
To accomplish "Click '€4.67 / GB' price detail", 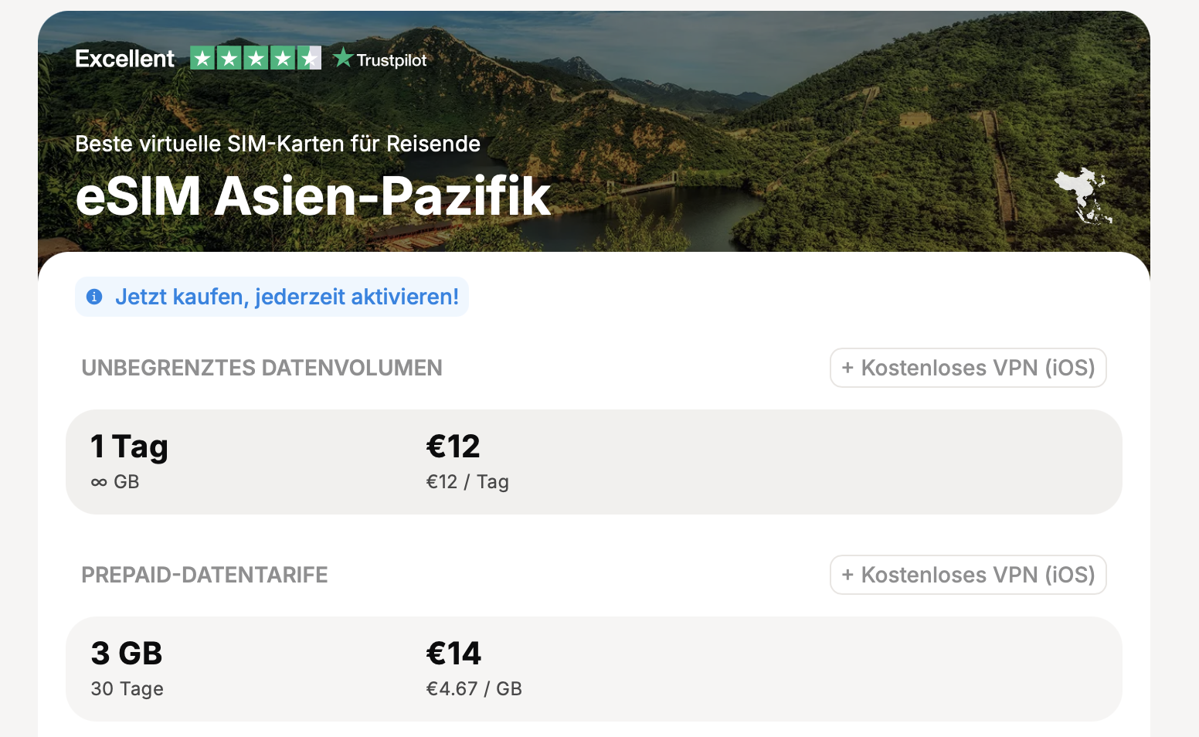I will 474,689.
